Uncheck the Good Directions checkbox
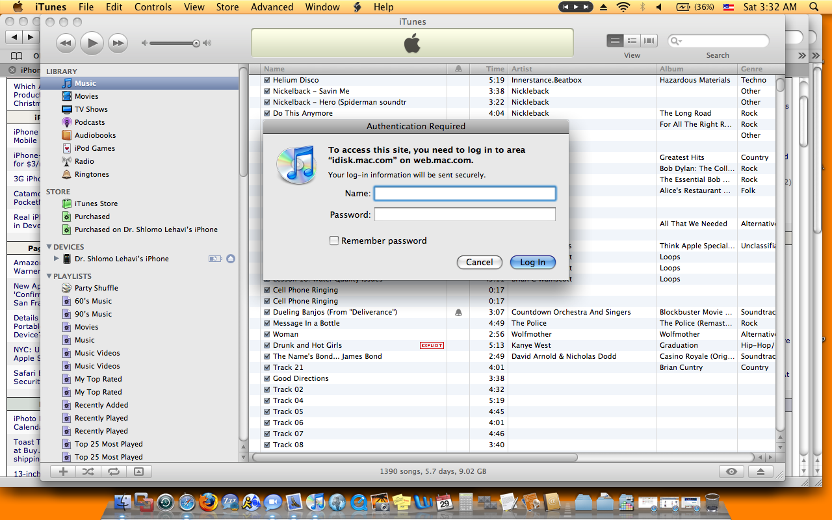 point(267,378)
